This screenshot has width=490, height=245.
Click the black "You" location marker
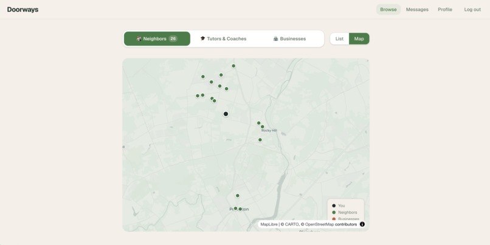pyautogui.click(x=226, y=114)
